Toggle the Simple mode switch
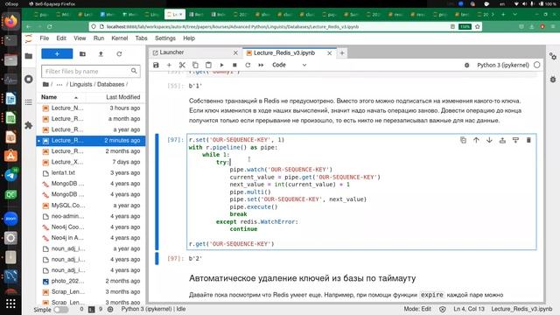This screenshot has height=315, width=560. [61, 310]
